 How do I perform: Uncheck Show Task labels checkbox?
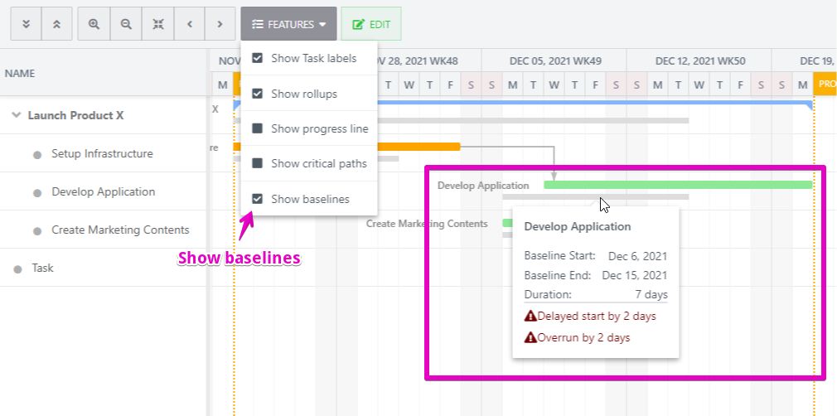coord(257,59)
